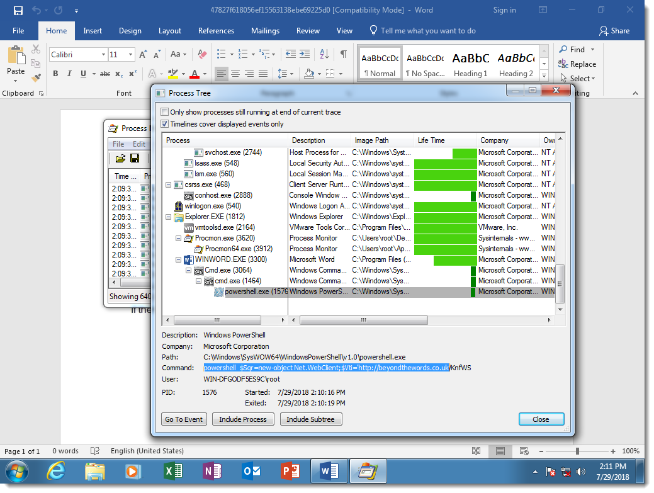Enable only show processes still running checkbox
The image size is (654, 493).
point(165,112)
